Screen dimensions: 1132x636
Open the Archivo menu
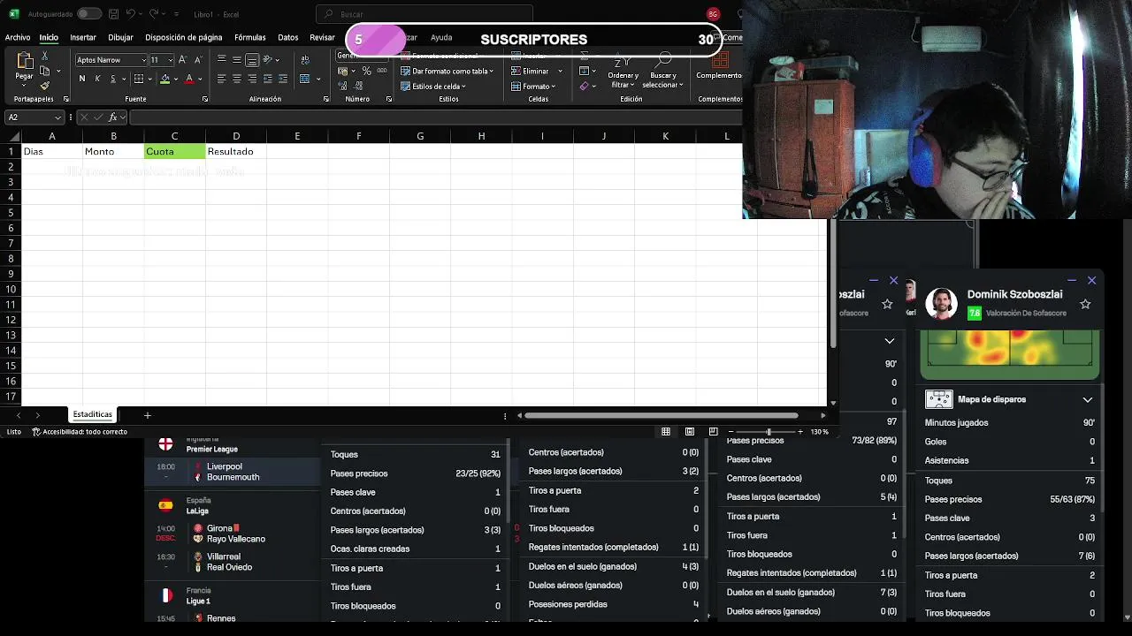click(x=18, y=37)
